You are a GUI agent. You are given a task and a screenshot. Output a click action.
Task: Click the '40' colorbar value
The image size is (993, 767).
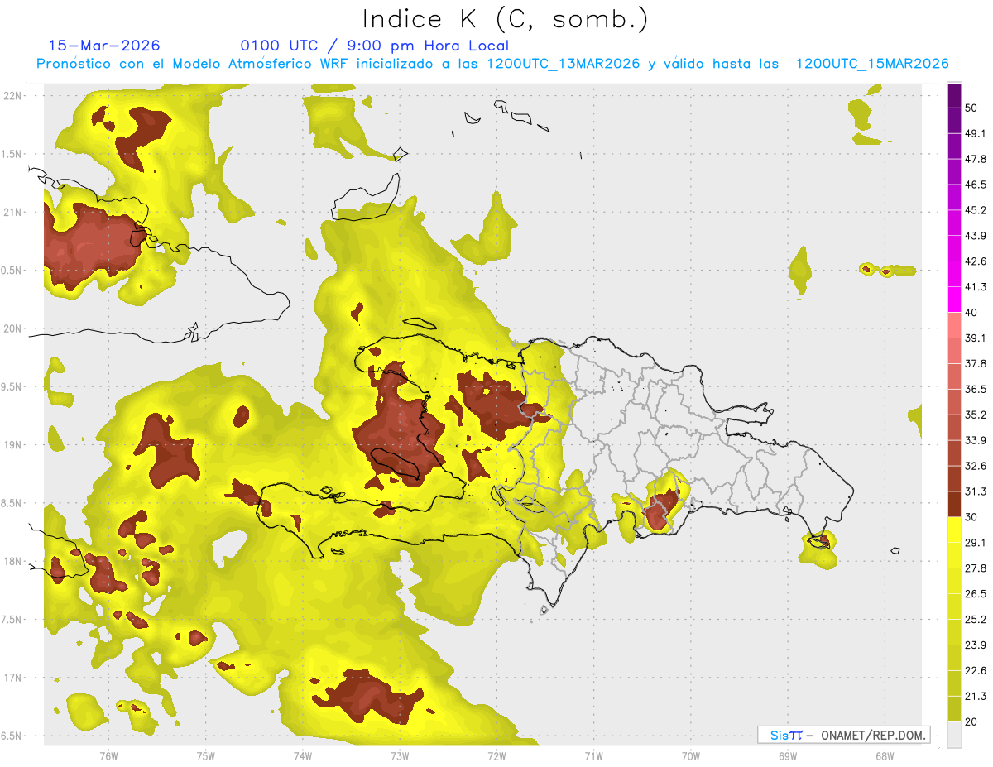(x=971, y=312)
